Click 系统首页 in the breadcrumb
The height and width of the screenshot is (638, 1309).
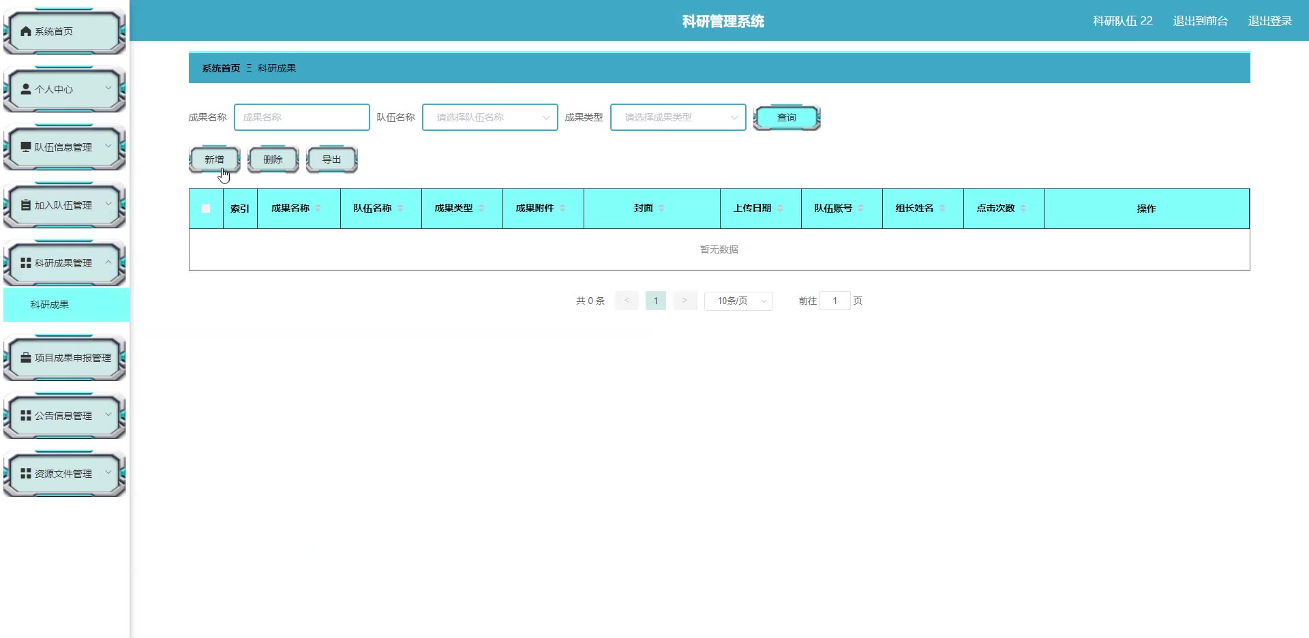pos(221,68)
